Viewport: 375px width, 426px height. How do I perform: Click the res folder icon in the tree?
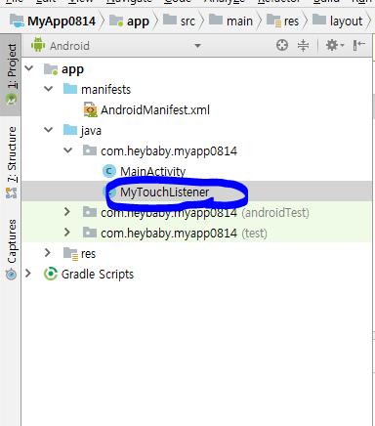click(70, 253)
